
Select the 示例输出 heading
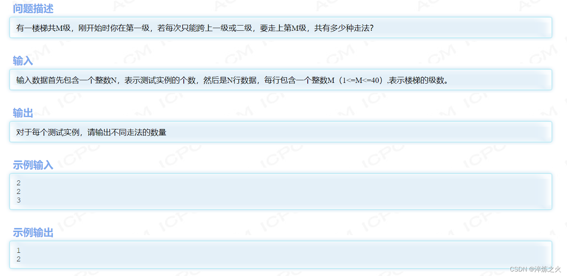[x=33, y=232]
